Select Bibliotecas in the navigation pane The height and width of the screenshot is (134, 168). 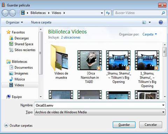(x=20, y=62)
